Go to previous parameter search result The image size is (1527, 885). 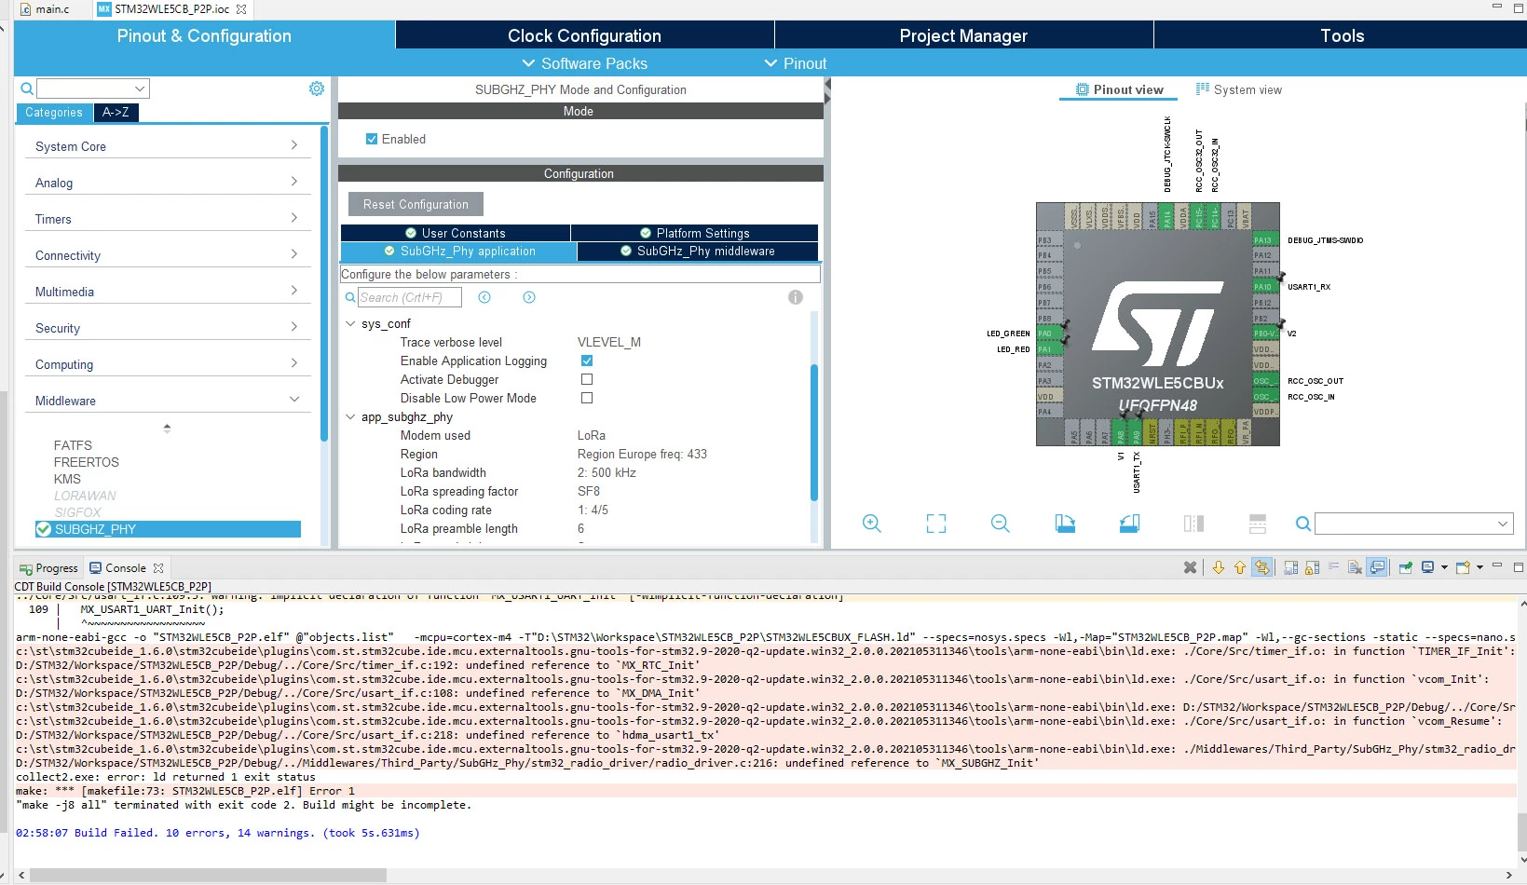[x=484, y=297]
